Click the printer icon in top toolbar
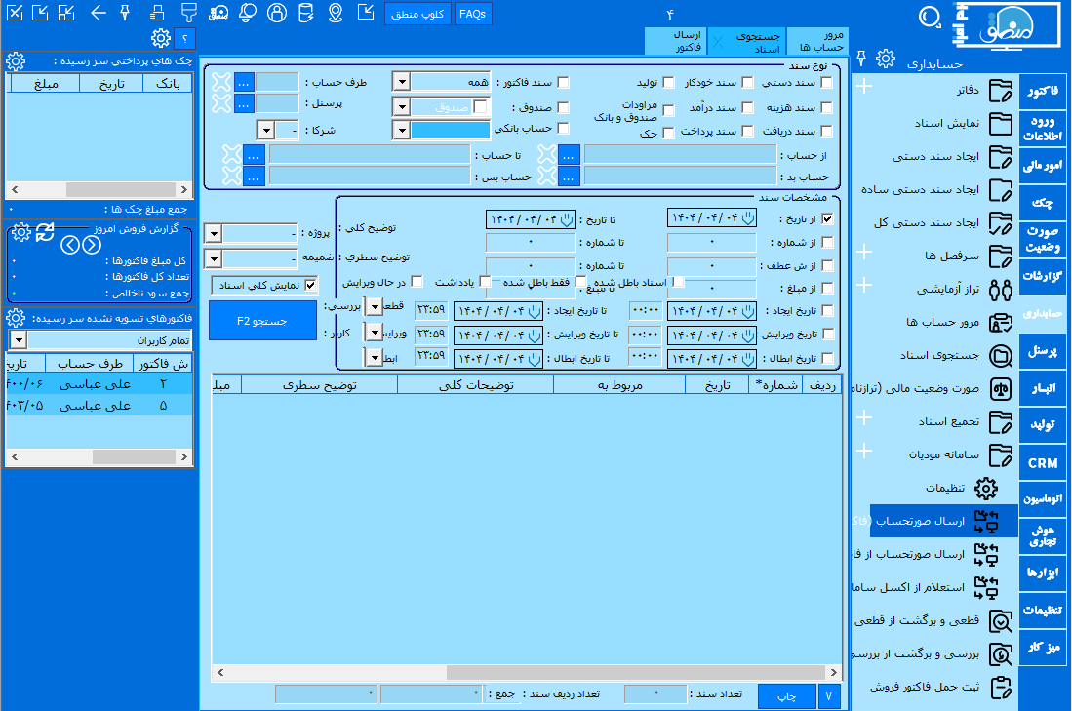The width and height of the screenshot is (1072, 711). (x=157, y=13)
